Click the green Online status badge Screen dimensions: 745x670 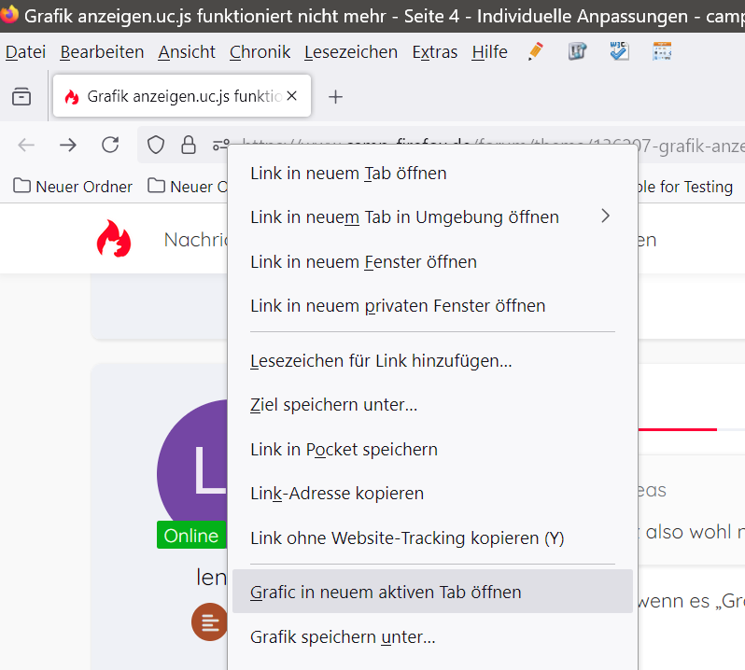point(191,535)
